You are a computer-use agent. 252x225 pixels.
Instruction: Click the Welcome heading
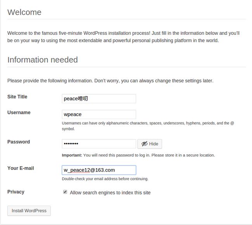point(24,12)
